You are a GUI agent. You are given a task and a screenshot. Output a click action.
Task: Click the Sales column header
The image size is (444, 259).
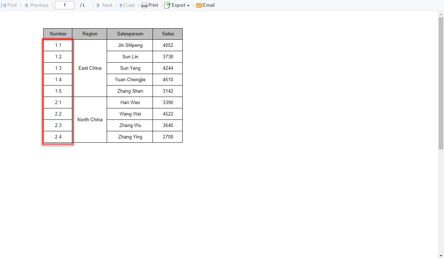click(168, 34)
